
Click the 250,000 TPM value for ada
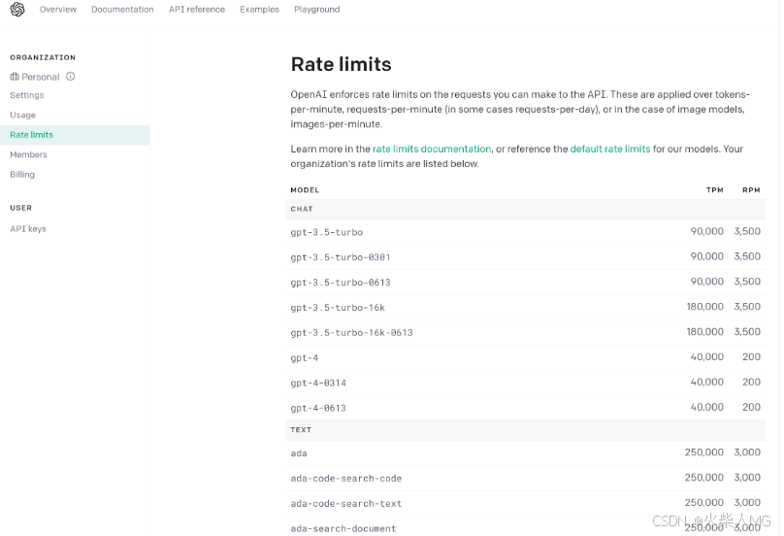[704, 452]
